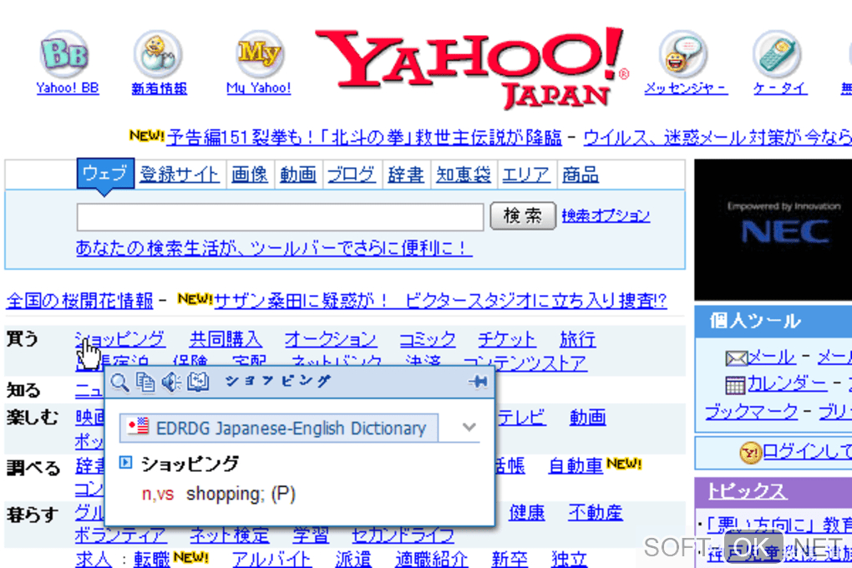Open the 旅行 link

click(577, 340)
